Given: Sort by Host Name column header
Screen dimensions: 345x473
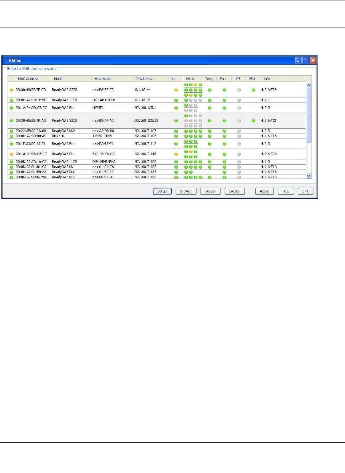Looking at the screenshot, I should pos(111,79).
